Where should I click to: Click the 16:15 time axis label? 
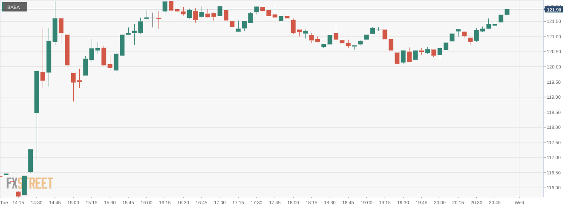click(x=165, y=202)
